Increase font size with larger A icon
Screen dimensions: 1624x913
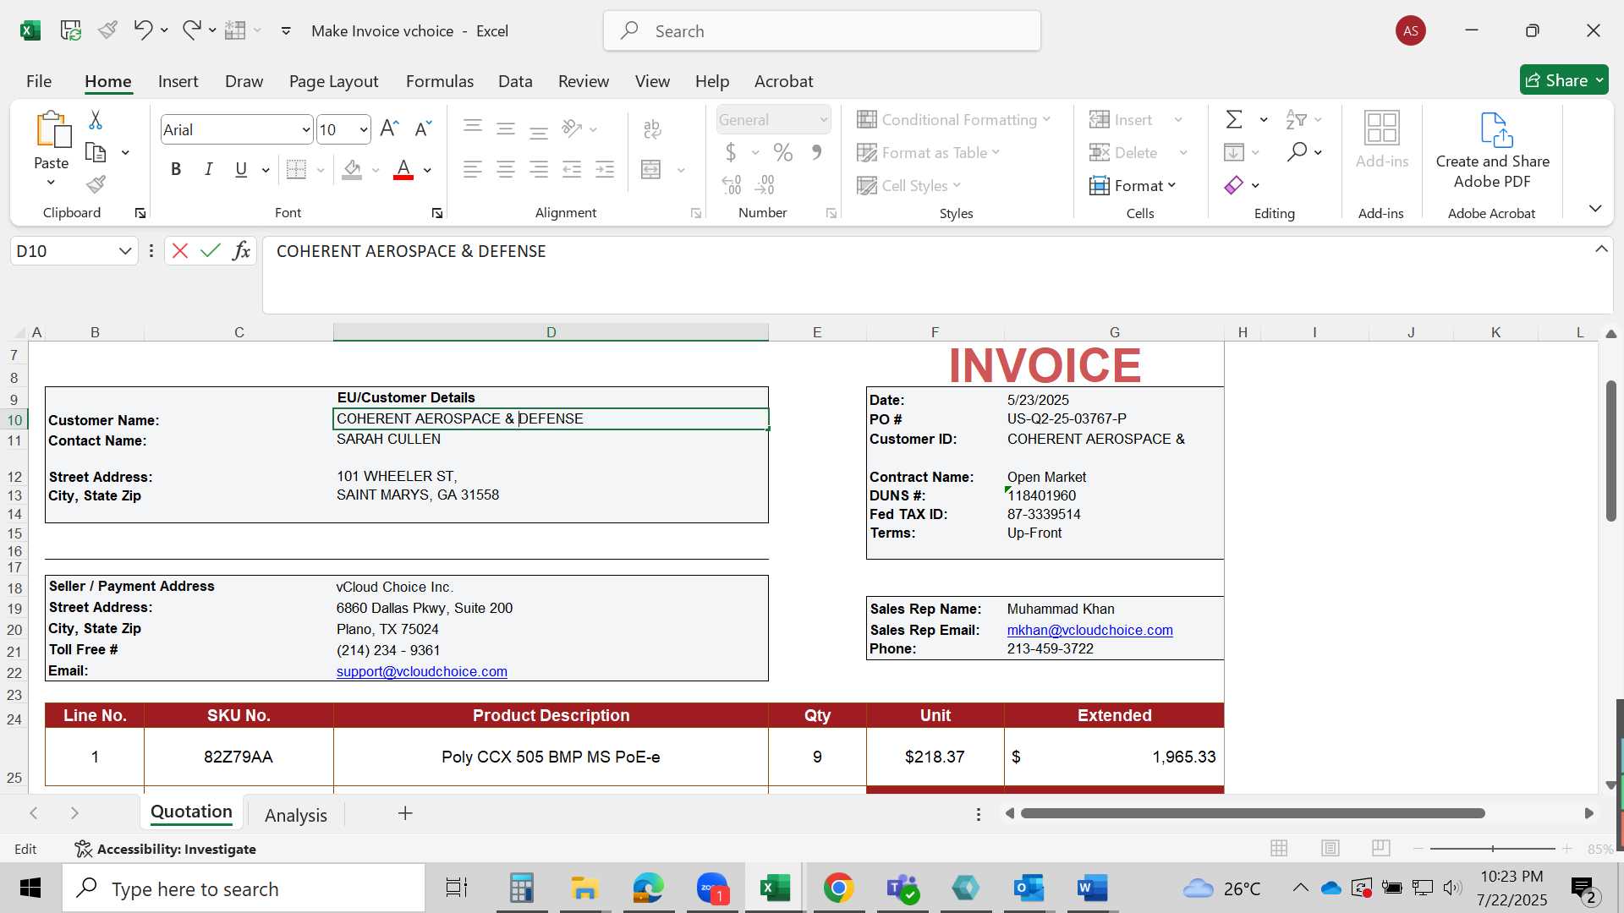389,128
